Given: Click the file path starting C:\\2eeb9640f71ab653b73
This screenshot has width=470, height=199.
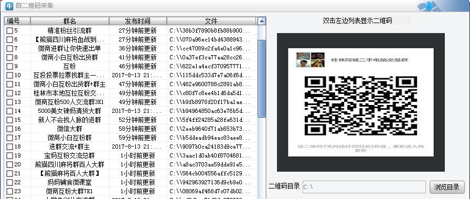Looking at the screenshot, I should pyautogui.click(x=210, y=129).
